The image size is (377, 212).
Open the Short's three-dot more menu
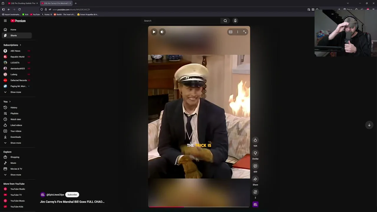point(238,32)
